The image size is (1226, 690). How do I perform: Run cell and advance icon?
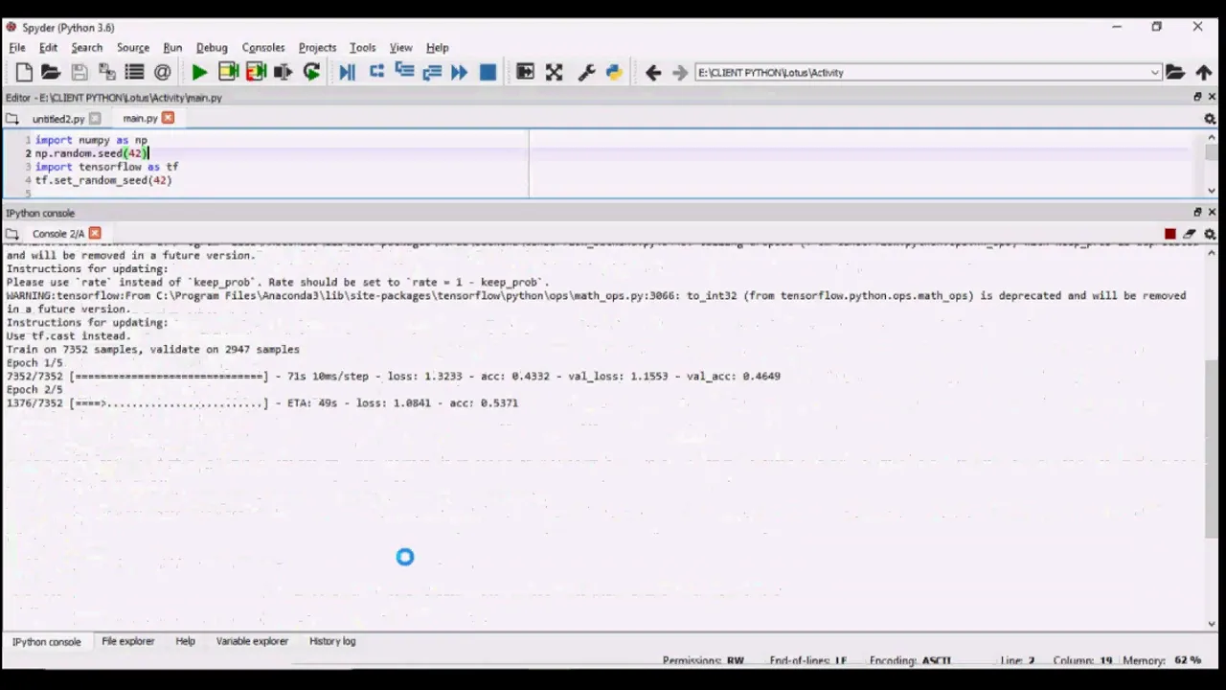[256, 72]
